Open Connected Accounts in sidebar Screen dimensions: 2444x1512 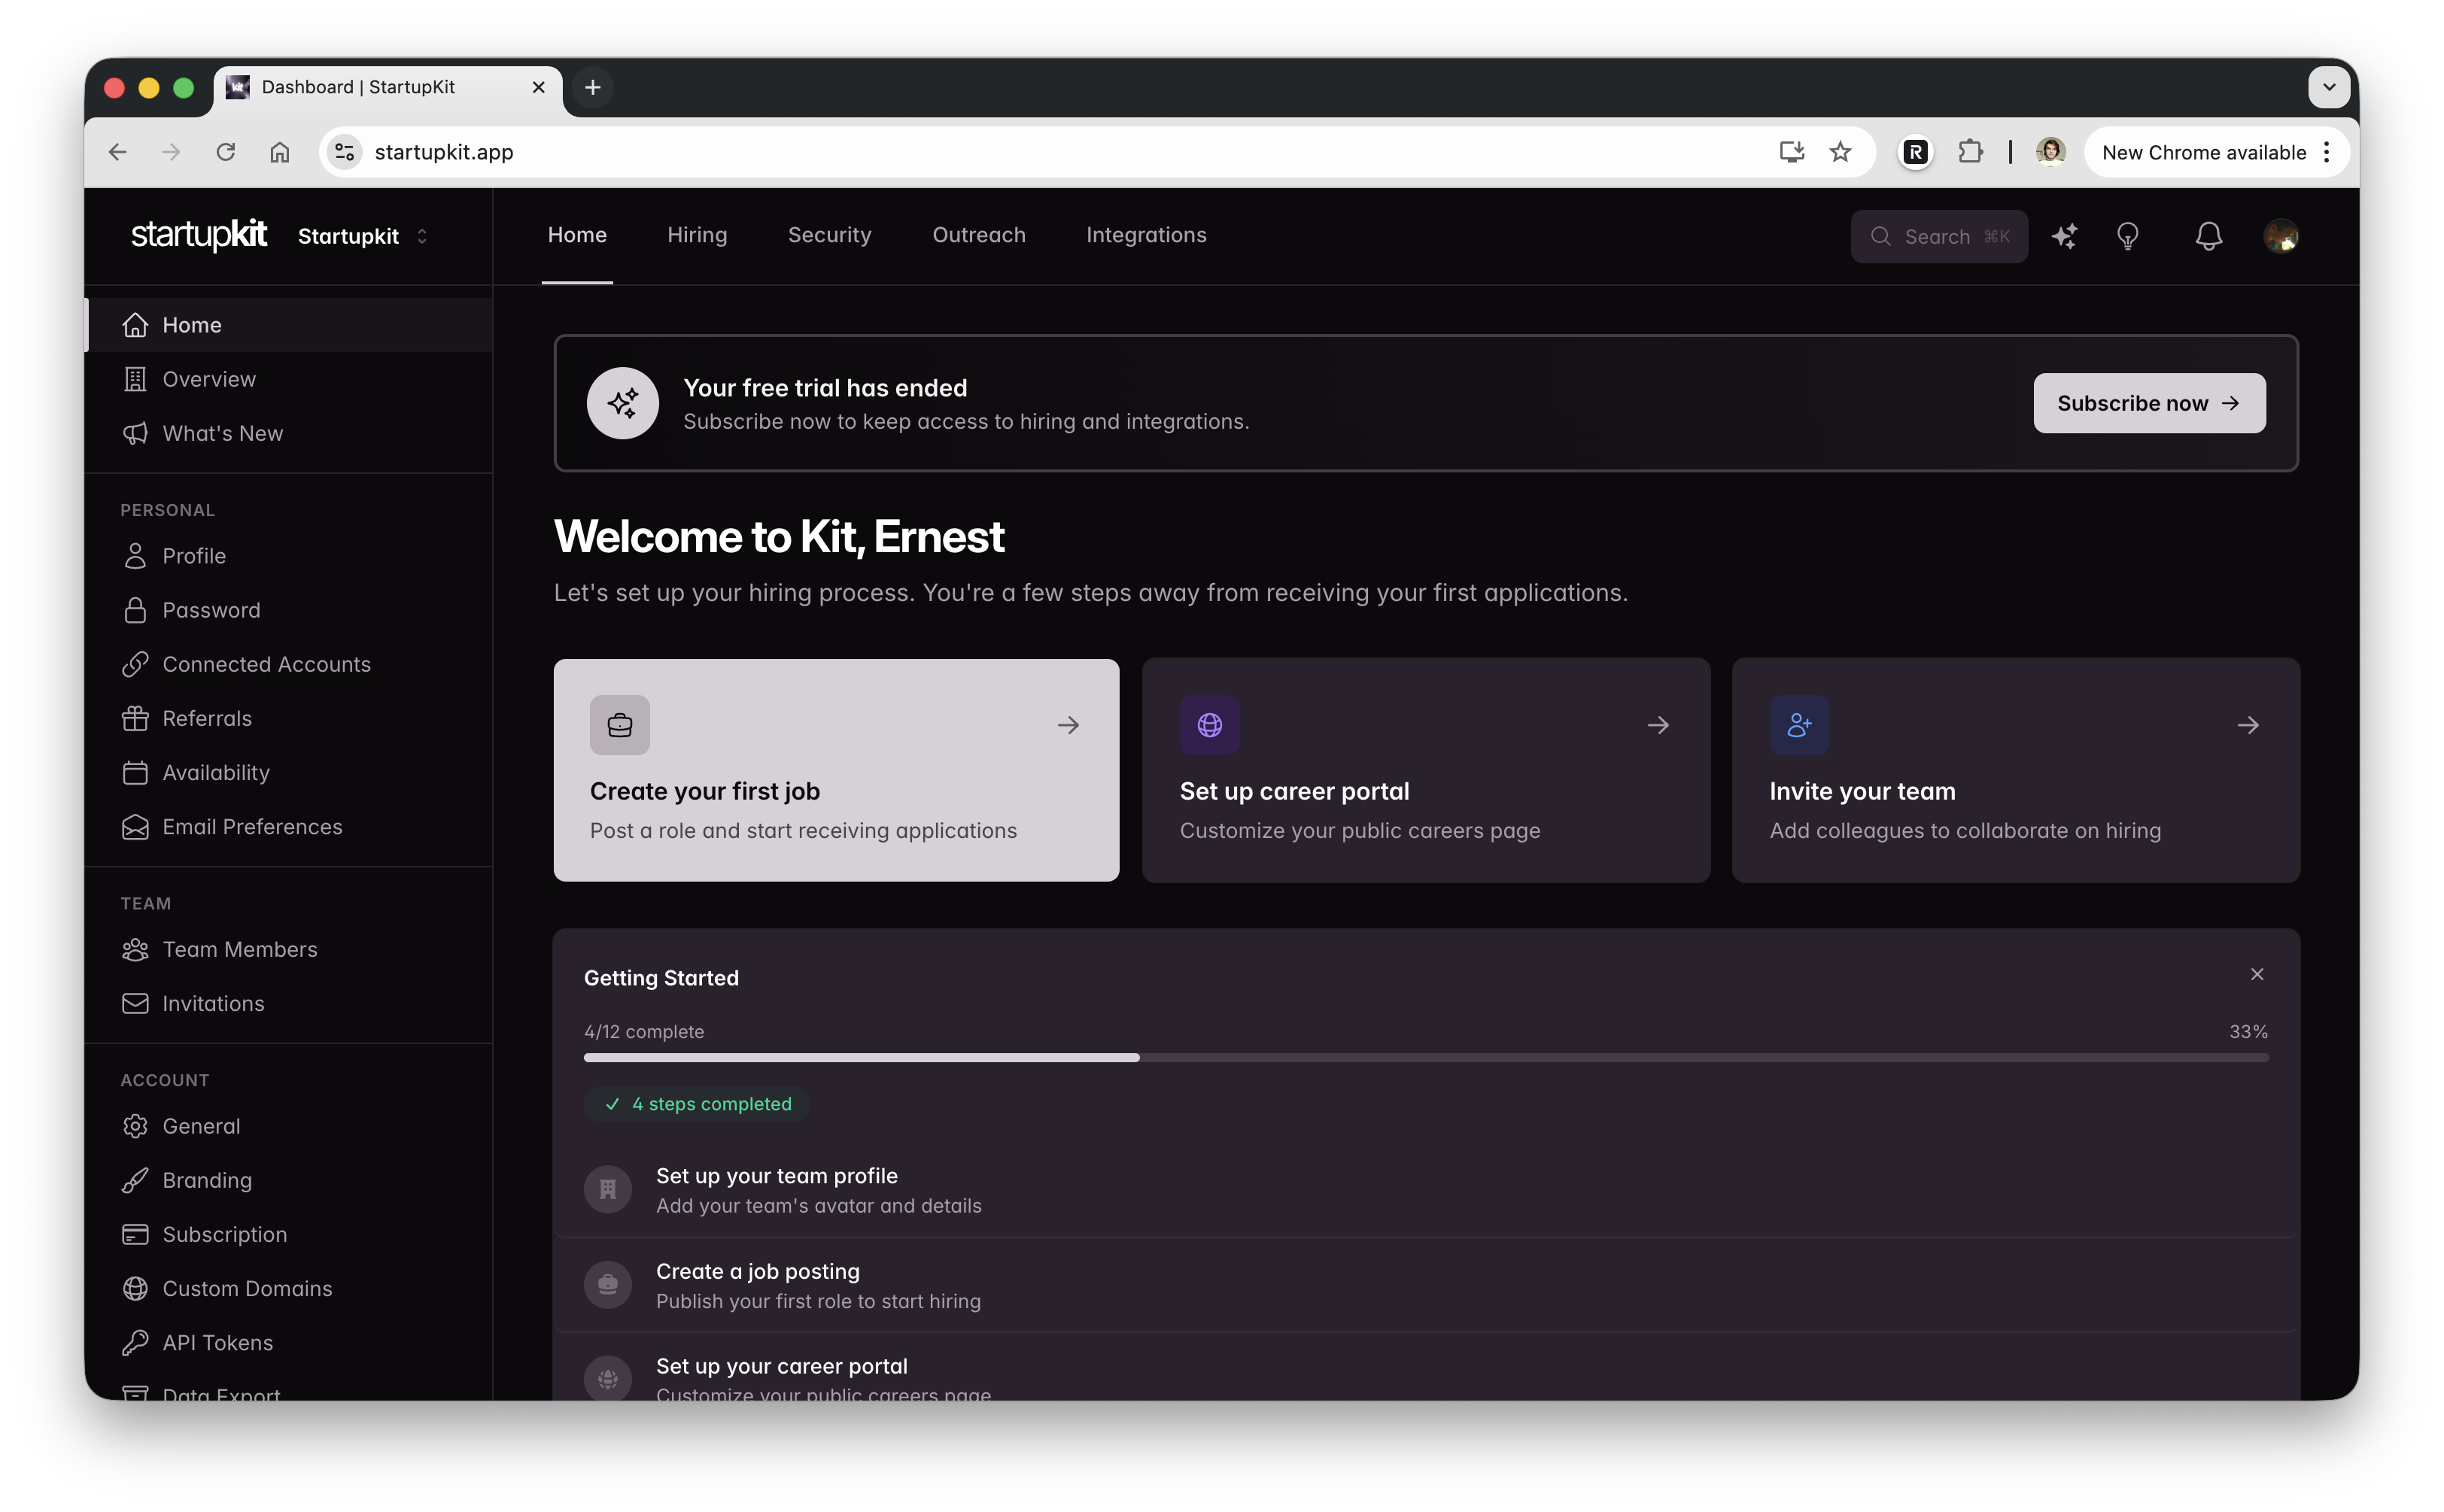[x=266, y=664]
